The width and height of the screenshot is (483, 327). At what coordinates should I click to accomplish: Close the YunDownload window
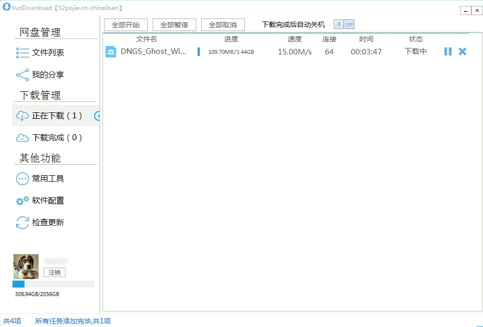coord(477,11)
